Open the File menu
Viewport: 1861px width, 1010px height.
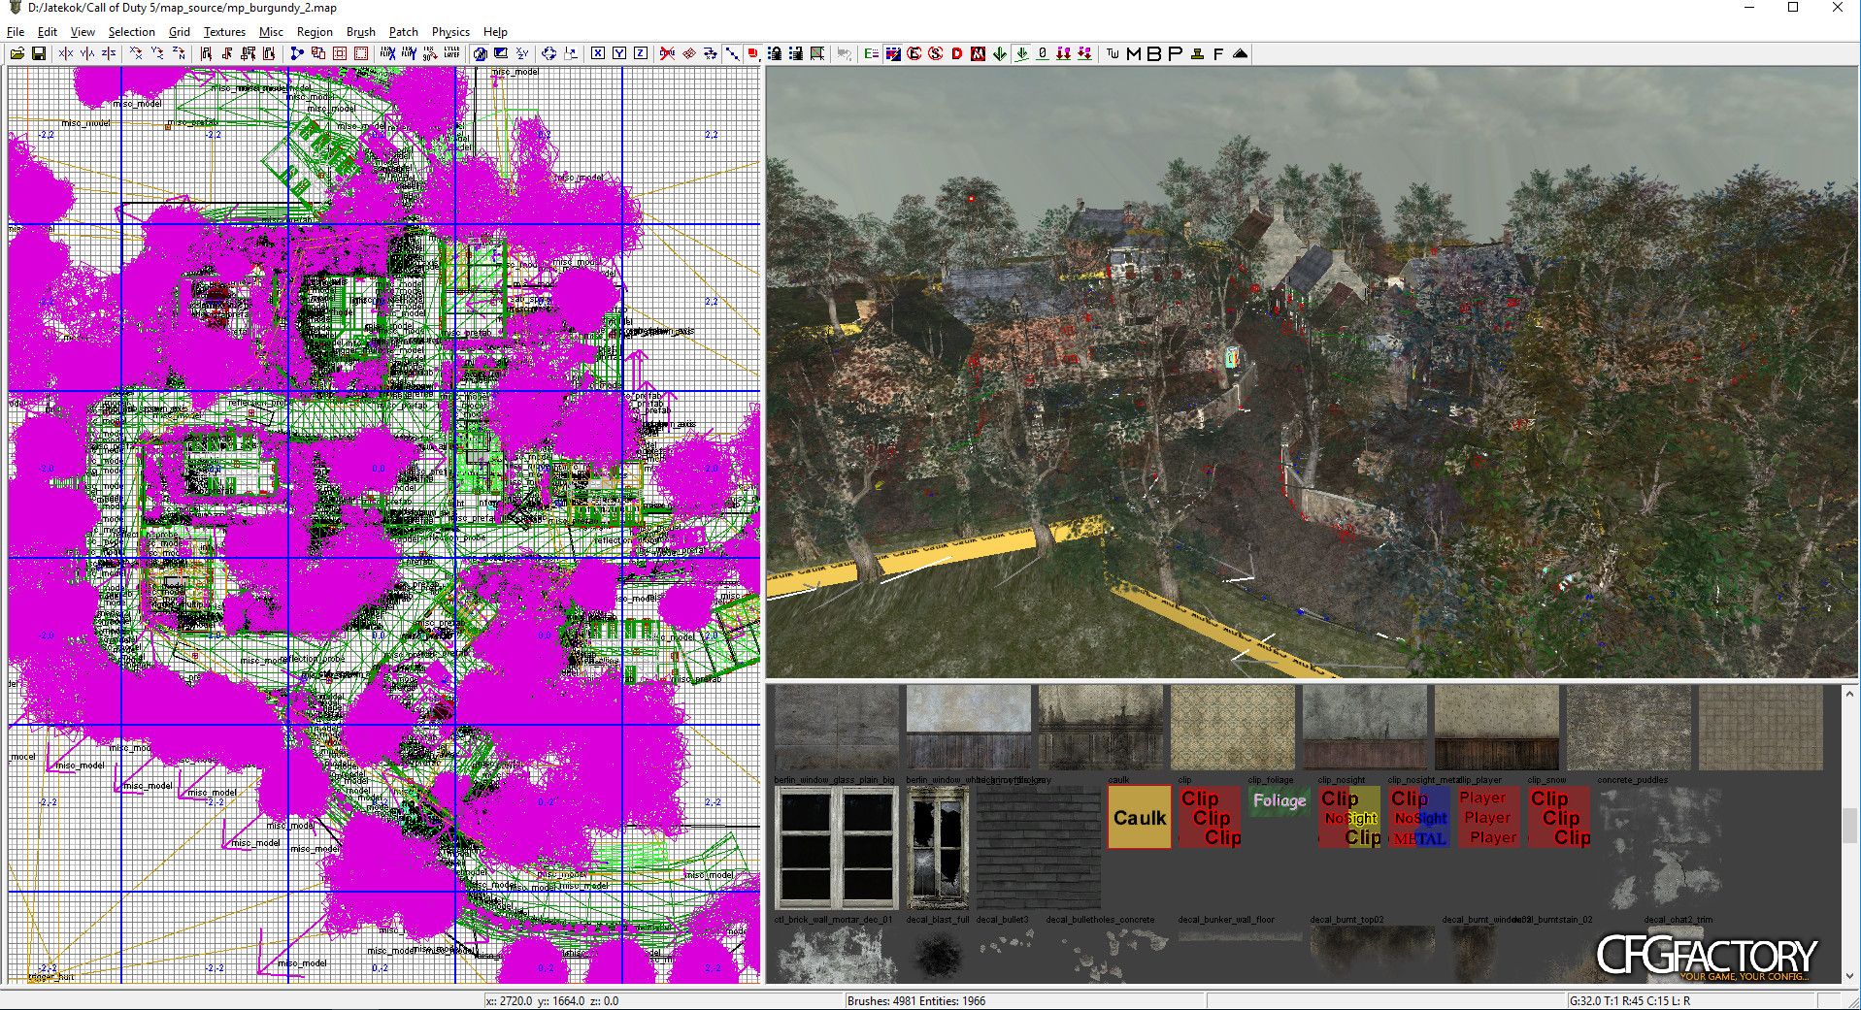pos(16,32)
